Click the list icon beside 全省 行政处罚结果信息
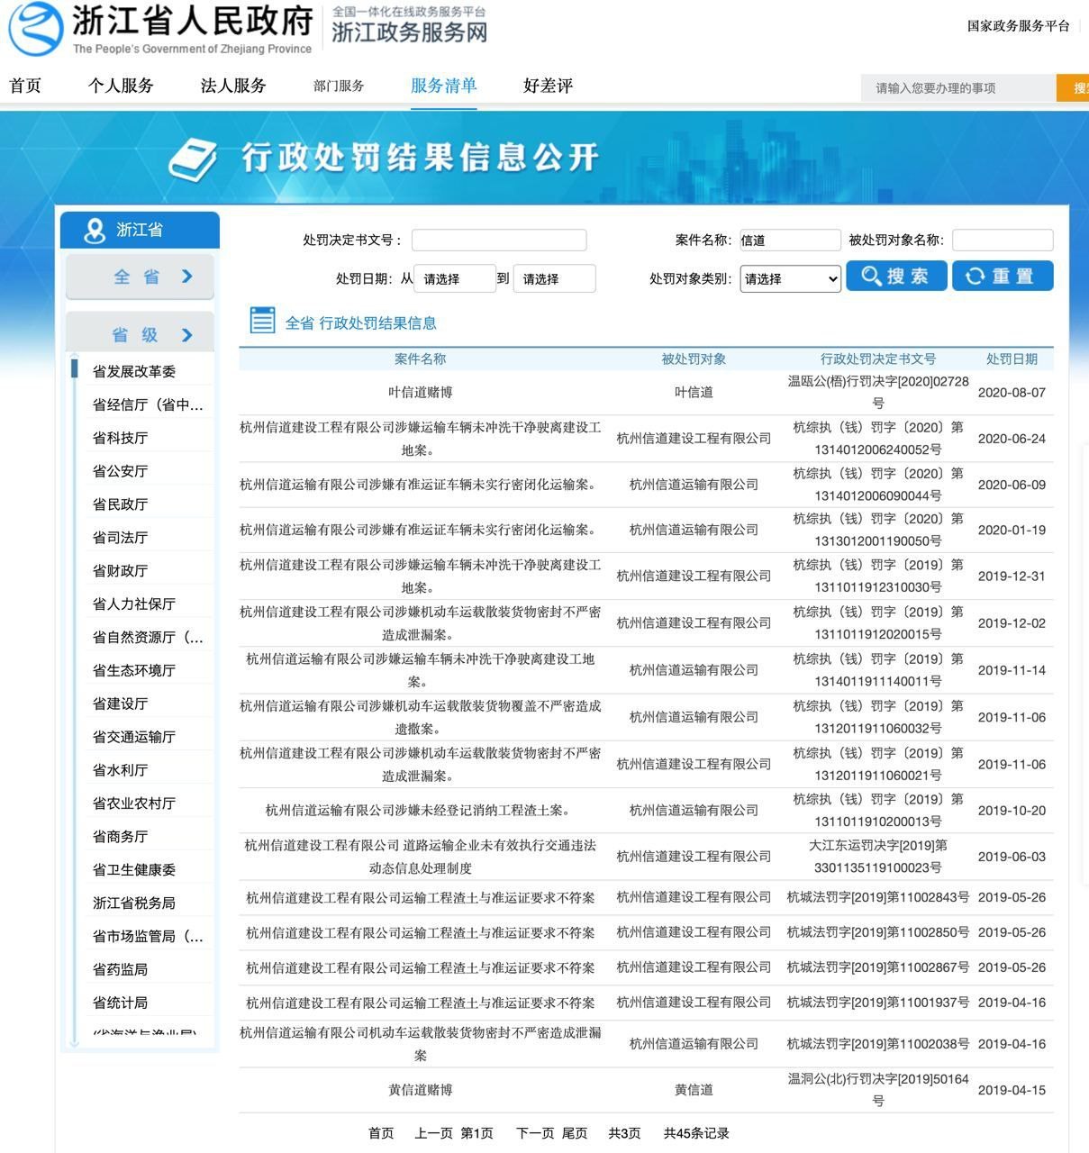1089x1153 pixels. click(x=262, y=321)
